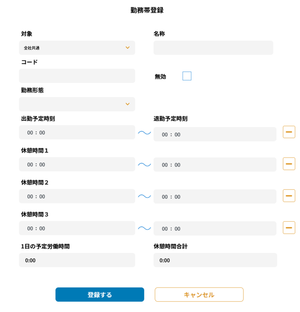Edit the 休憩時間2 end time field
300x312 pixels.
215,197
